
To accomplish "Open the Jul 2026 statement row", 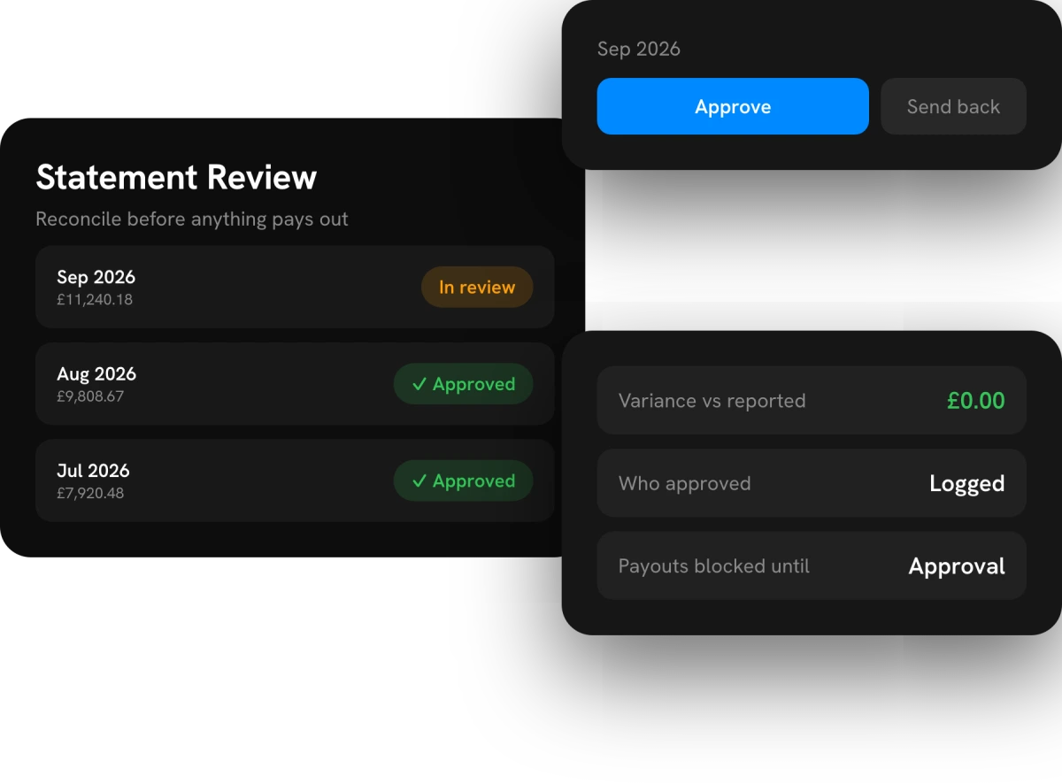I will click(x=295, y=480).
